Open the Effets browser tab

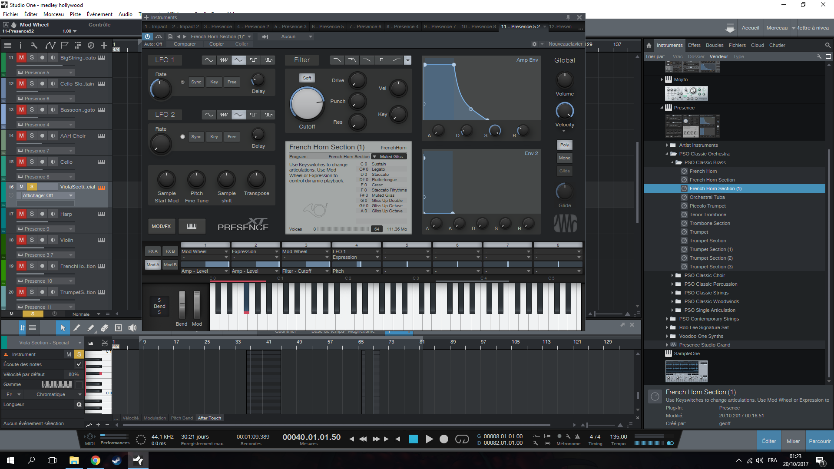tap(694, 45)
